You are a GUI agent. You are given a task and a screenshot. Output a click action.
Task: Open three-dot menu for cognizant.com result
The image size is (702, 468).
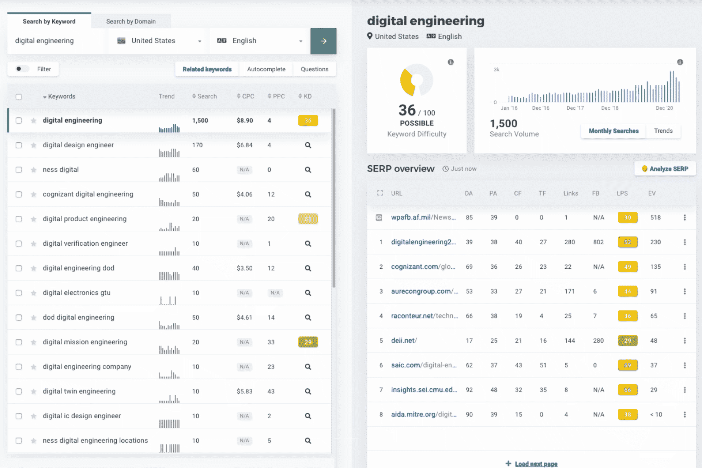click(684, 267)
